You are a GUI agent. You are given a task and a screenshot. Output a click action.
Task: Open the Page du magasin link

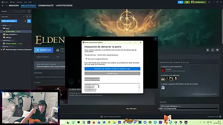[43, 57]
